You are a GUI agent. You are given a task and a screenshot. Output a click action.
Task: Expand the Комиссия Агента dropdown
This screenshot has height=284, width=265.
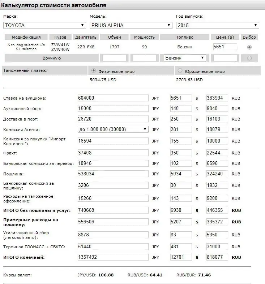pos(113,129)
